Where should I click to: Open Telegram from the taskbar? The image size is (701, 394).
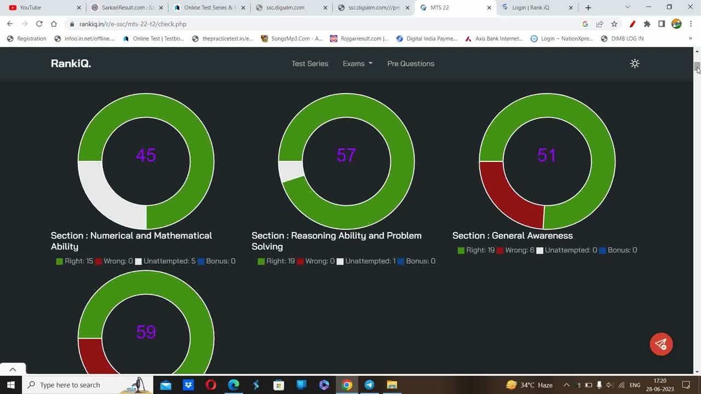[369, 385]
